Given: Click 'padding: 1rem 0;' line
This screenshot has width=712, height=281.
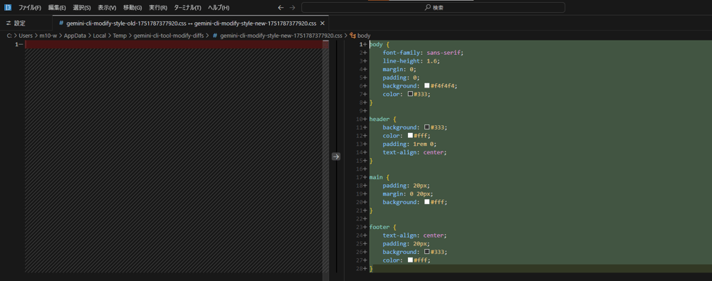Looking at the screenshot, I should [x=409, y=144].
